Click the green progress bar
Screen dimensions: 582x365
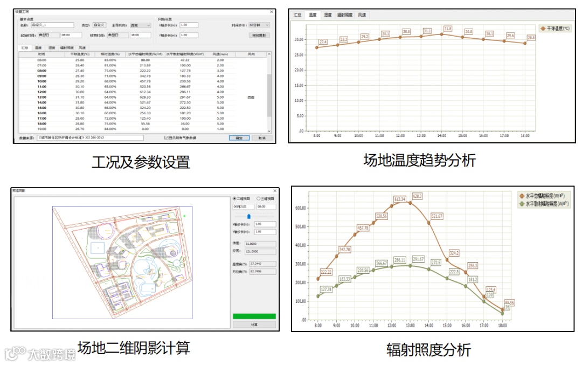254,316
